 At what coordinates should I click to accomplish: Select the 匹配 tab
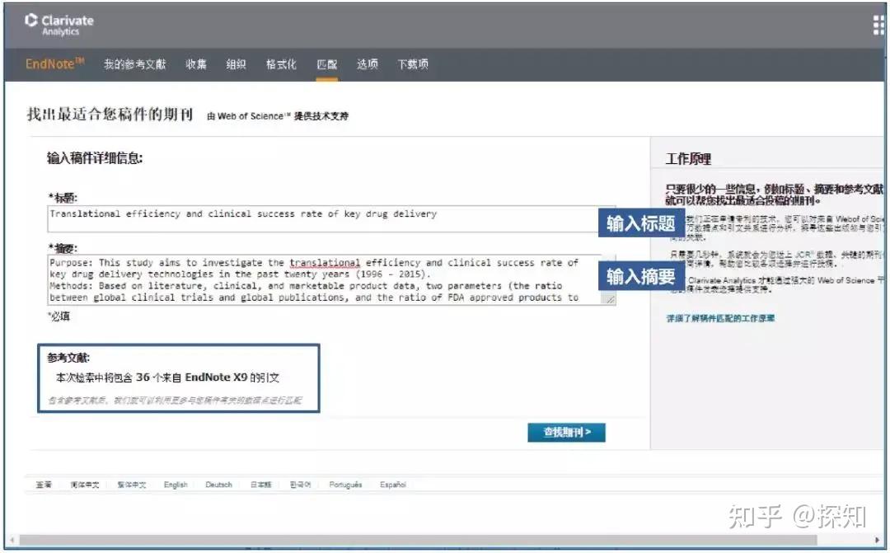point(327,64)
